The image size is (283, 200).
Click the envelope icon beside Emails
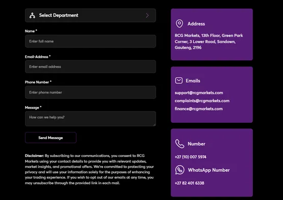179,81
